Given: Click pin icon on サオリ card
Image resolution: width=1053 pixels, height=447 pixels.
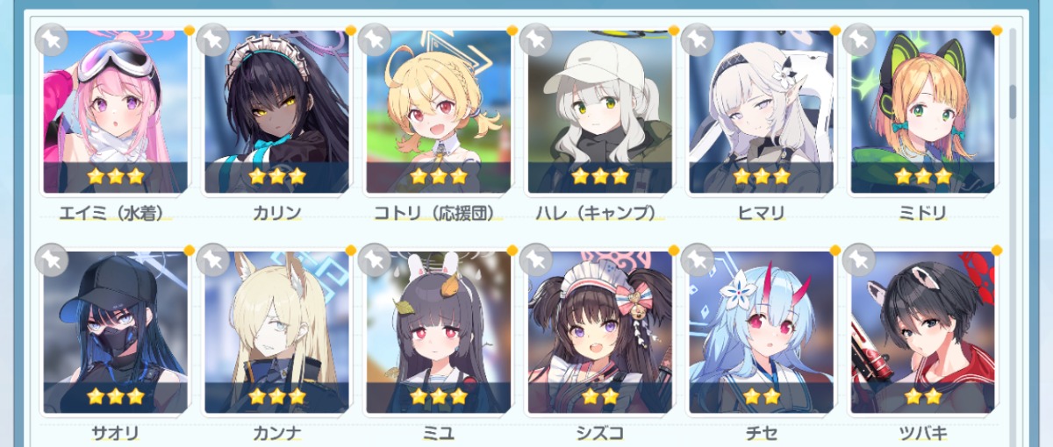Looking at the screenshot, I should click(52, 259).
